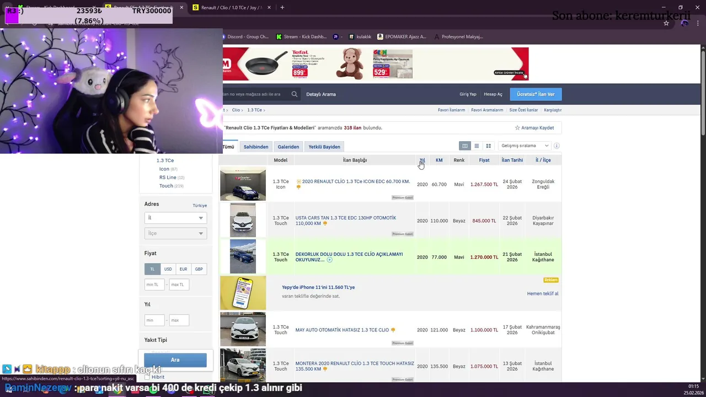The height and width of the screenshot is (397, 706).
Task: Select Galeriden tab
Action: tap(288, 147)
